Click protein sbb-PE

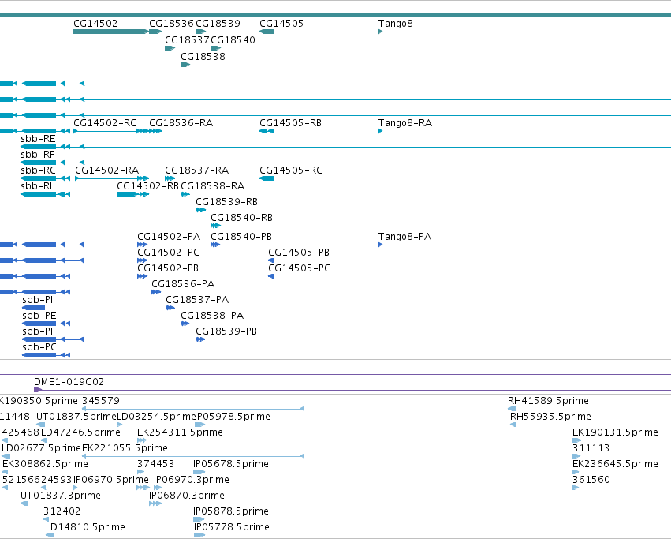pyautogui.click(x=46, y=324)
